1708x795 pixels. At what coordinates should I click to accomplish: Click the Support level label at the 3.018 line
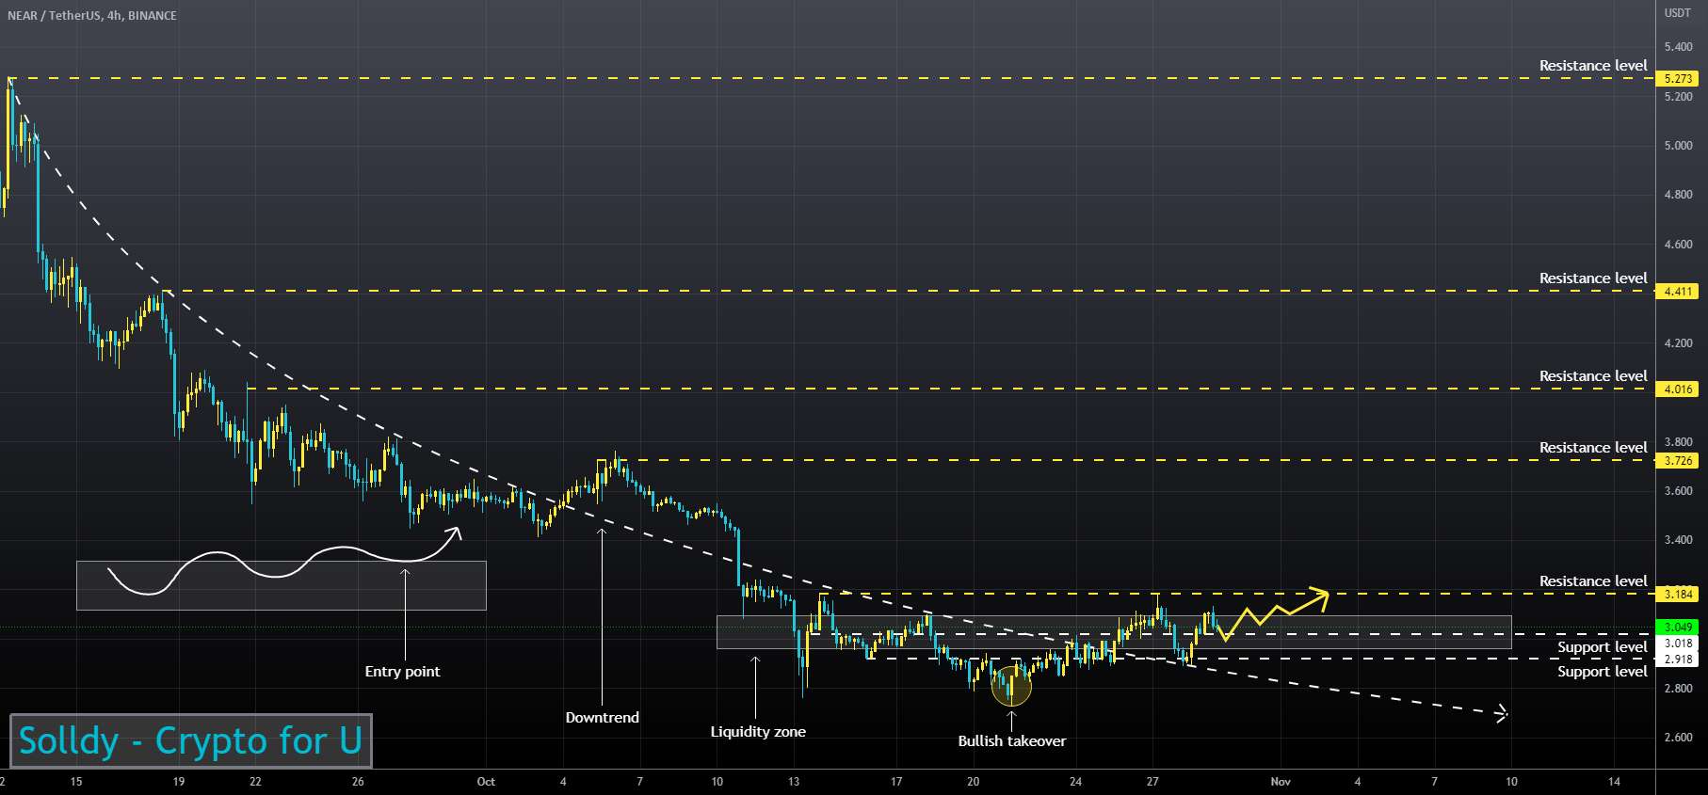pos(1602,647)
